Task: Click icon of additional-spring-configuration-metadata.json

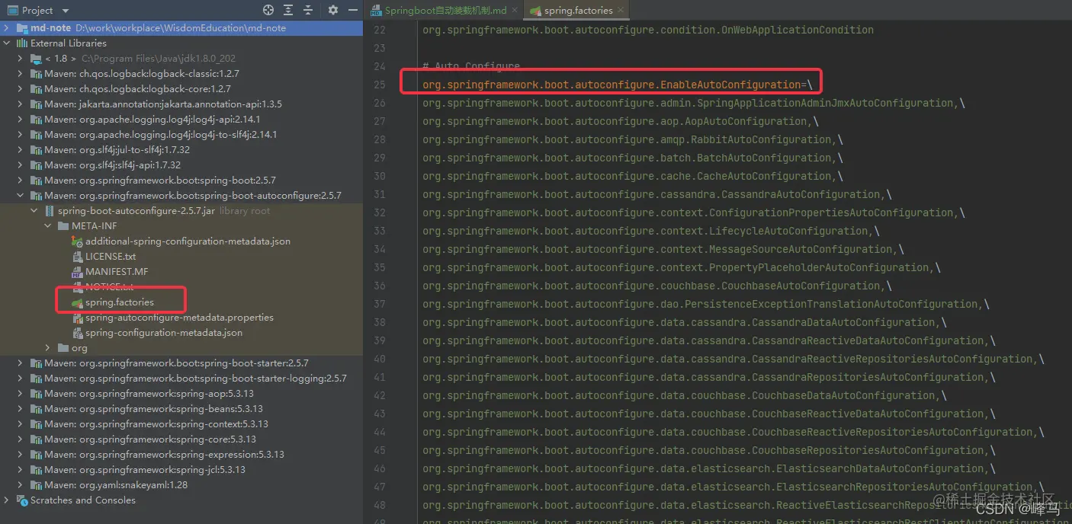Action: tap(77, 241)
